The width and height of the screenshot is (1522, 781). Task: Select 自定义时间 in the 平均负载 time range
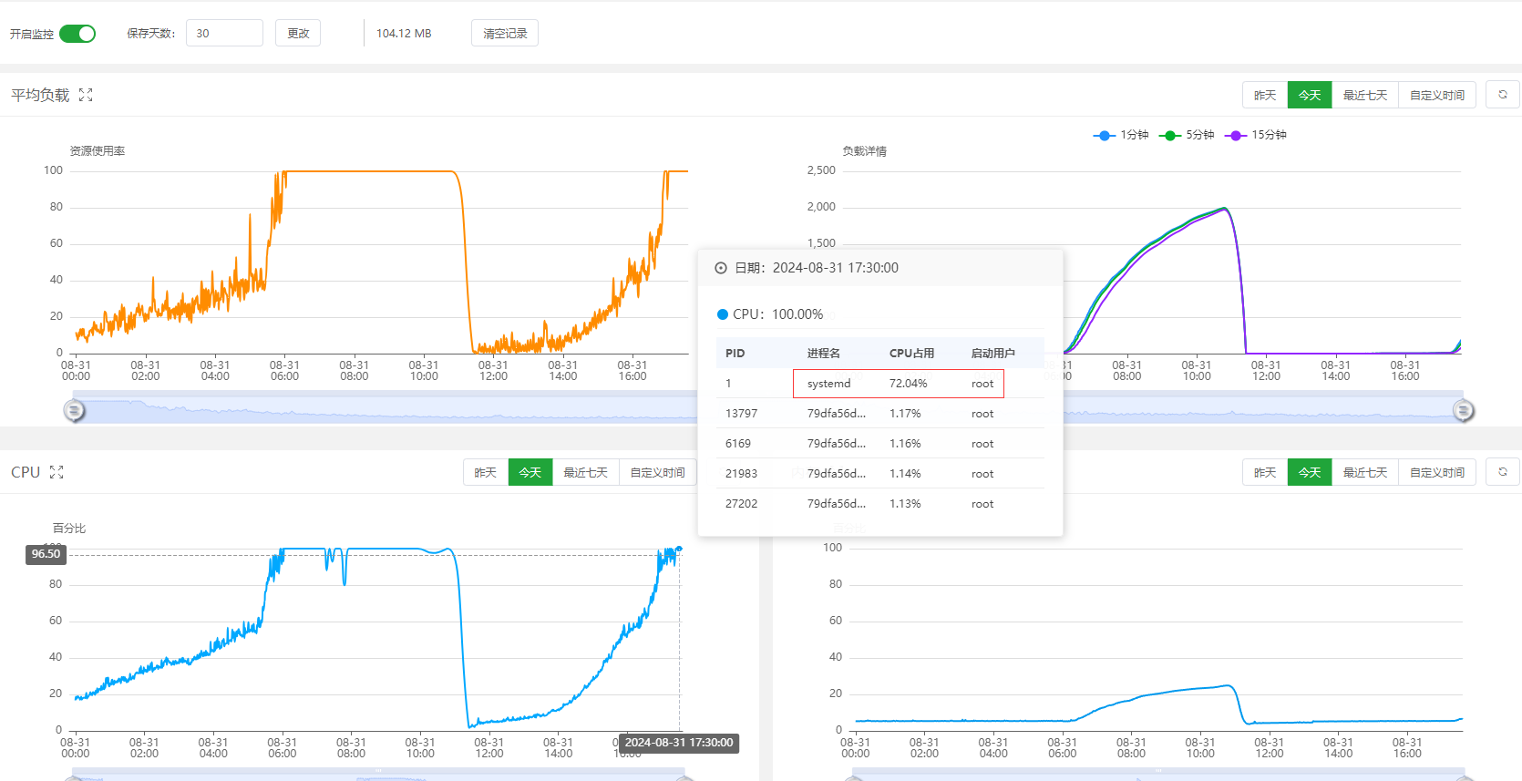point(1437,95)
